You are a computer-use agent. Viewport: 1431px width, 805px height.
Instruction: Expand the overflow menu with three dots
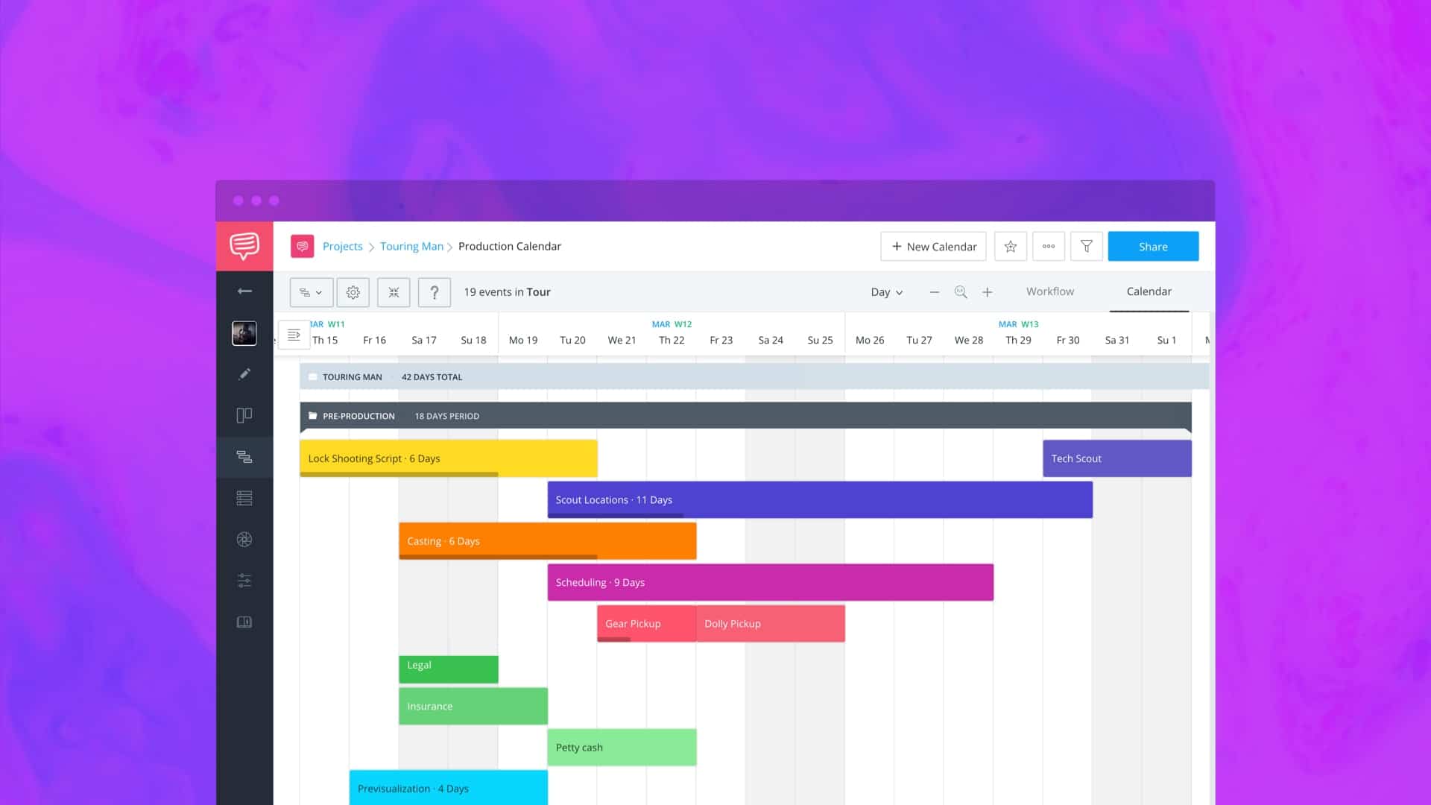click(1048, 247)
